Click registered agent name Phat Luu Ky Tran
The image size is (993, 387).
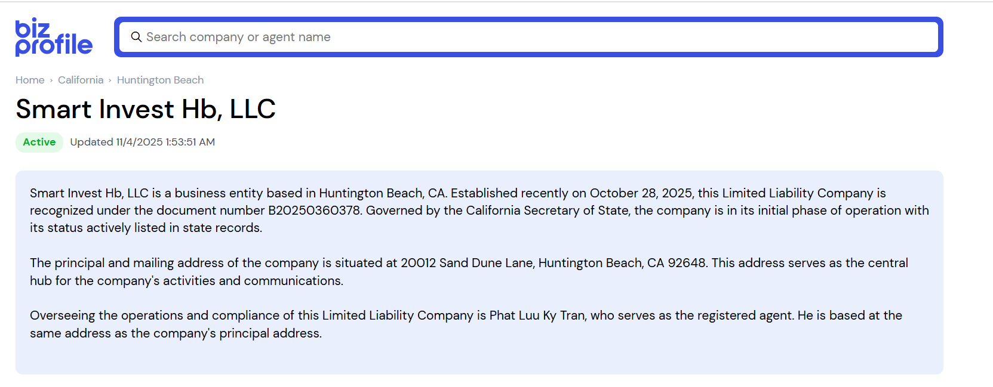537,315
